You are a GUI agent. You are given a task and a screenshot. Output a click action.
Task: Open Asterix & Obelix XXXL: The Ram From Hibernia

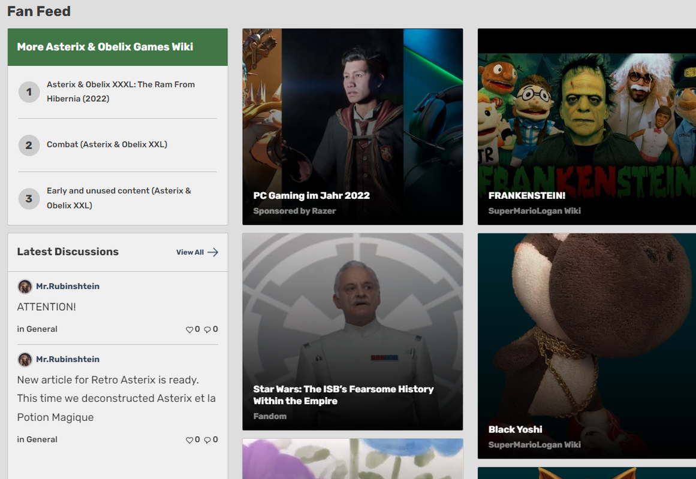[120, 92]
